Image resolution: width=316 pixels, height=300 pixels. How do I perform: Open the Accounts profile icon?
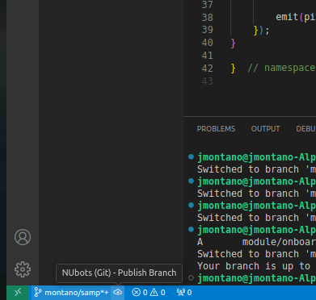[23, 237]
